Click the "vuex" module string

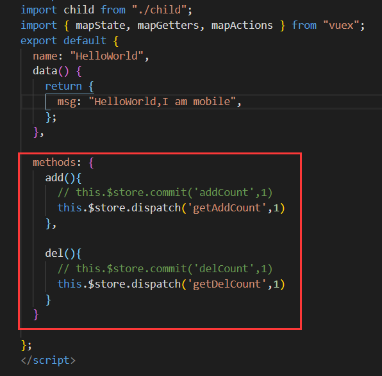(341, 26)
